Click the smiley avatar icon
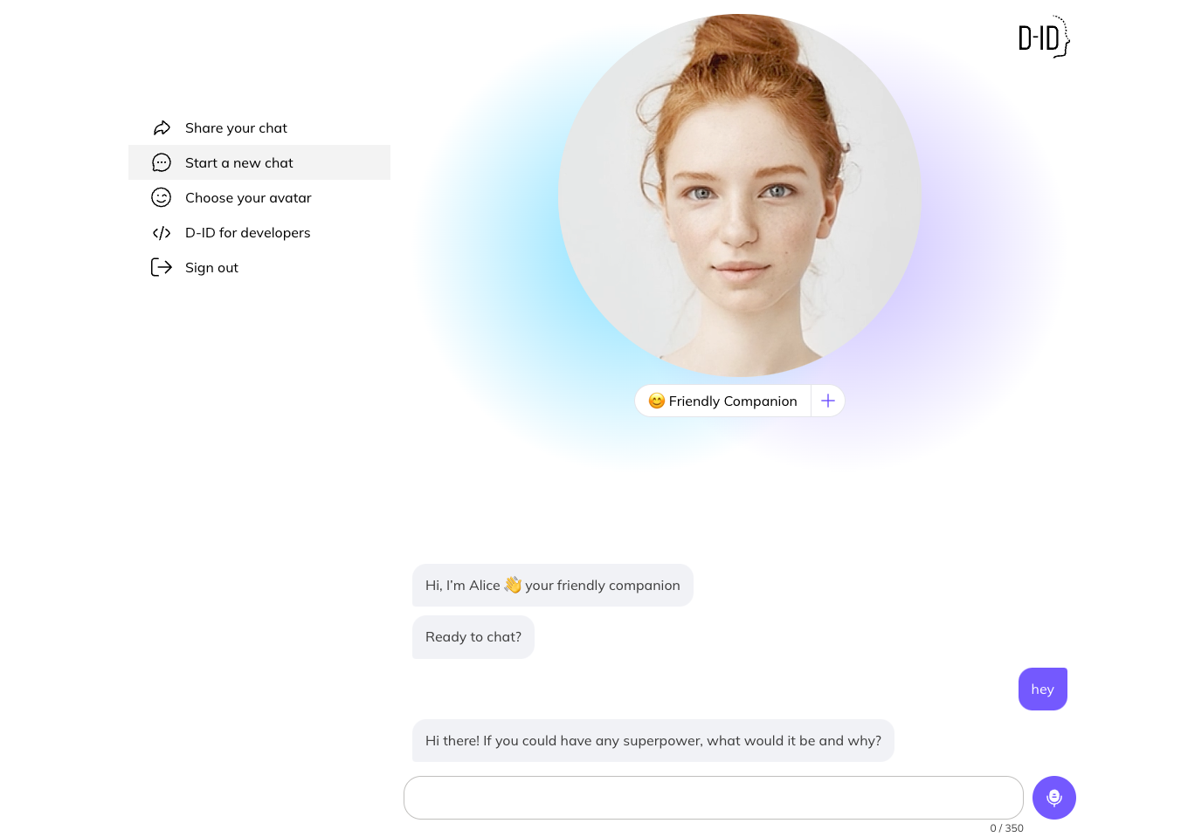Screen dimensions: 1181x837 tap(162, 198)
